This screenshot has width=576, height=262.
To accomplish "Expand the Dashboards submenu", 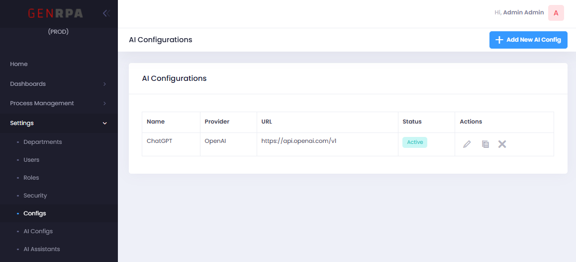I will pyautogui.click(x=59, y=84).
